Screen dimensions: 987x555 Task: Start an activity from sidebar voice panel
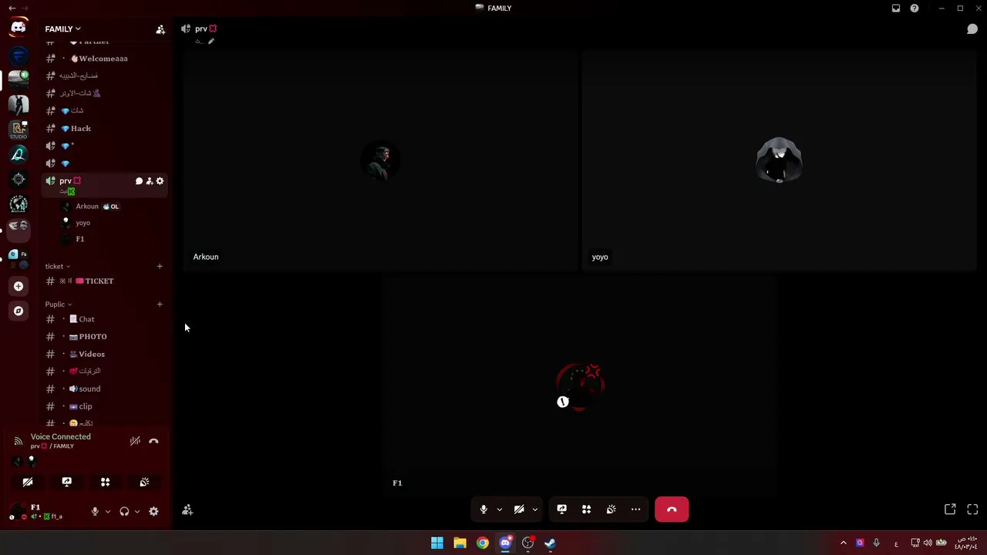(106, 482)
